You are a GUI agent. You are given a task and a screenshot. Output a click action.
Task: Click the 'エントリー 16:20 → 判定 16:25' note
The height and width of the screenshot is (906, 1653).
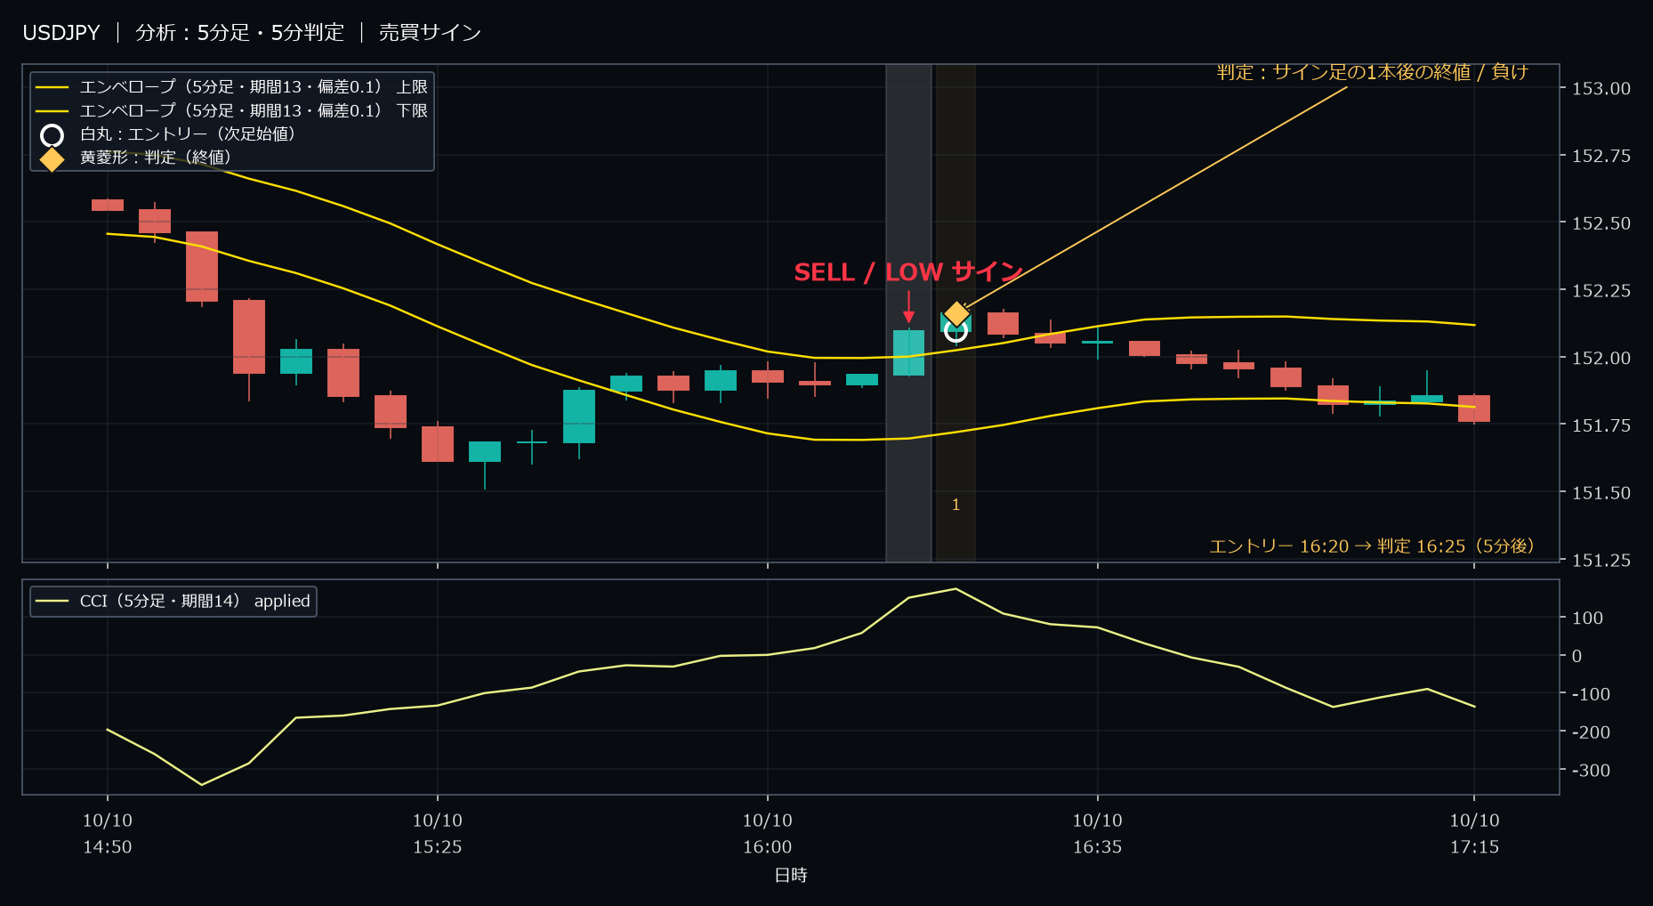[1372, 546]
